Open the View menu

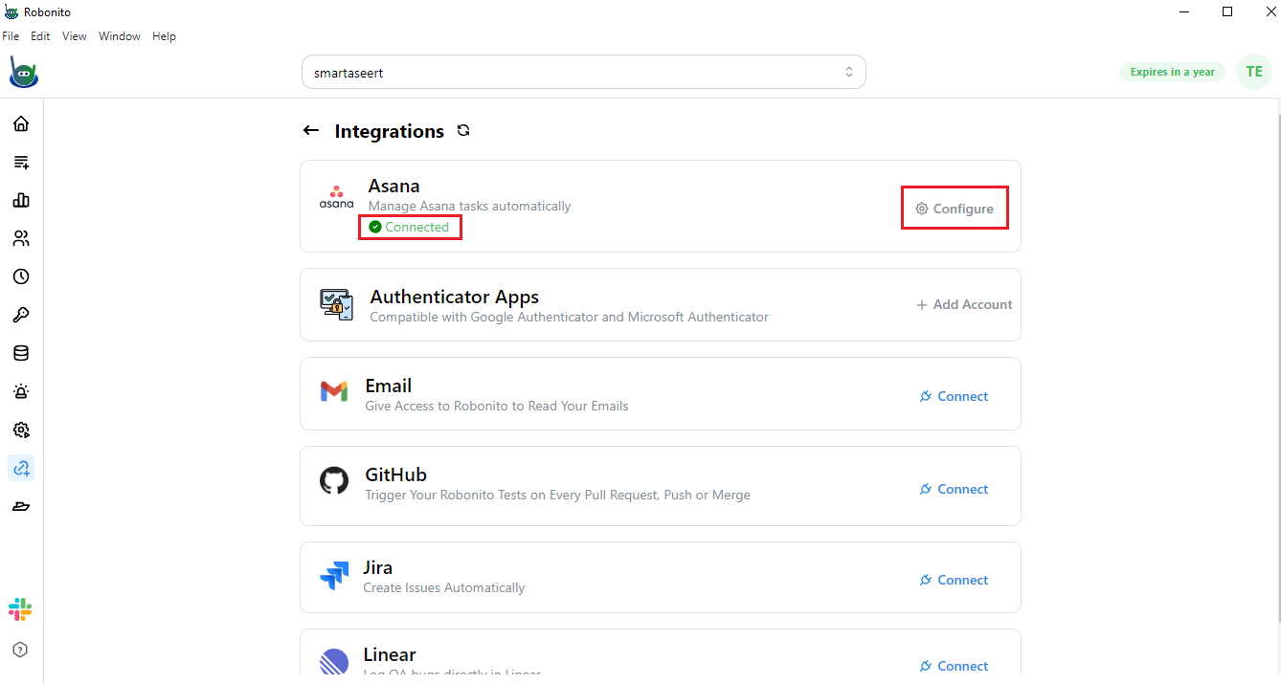pyautogui.click(x=75, y=36)
